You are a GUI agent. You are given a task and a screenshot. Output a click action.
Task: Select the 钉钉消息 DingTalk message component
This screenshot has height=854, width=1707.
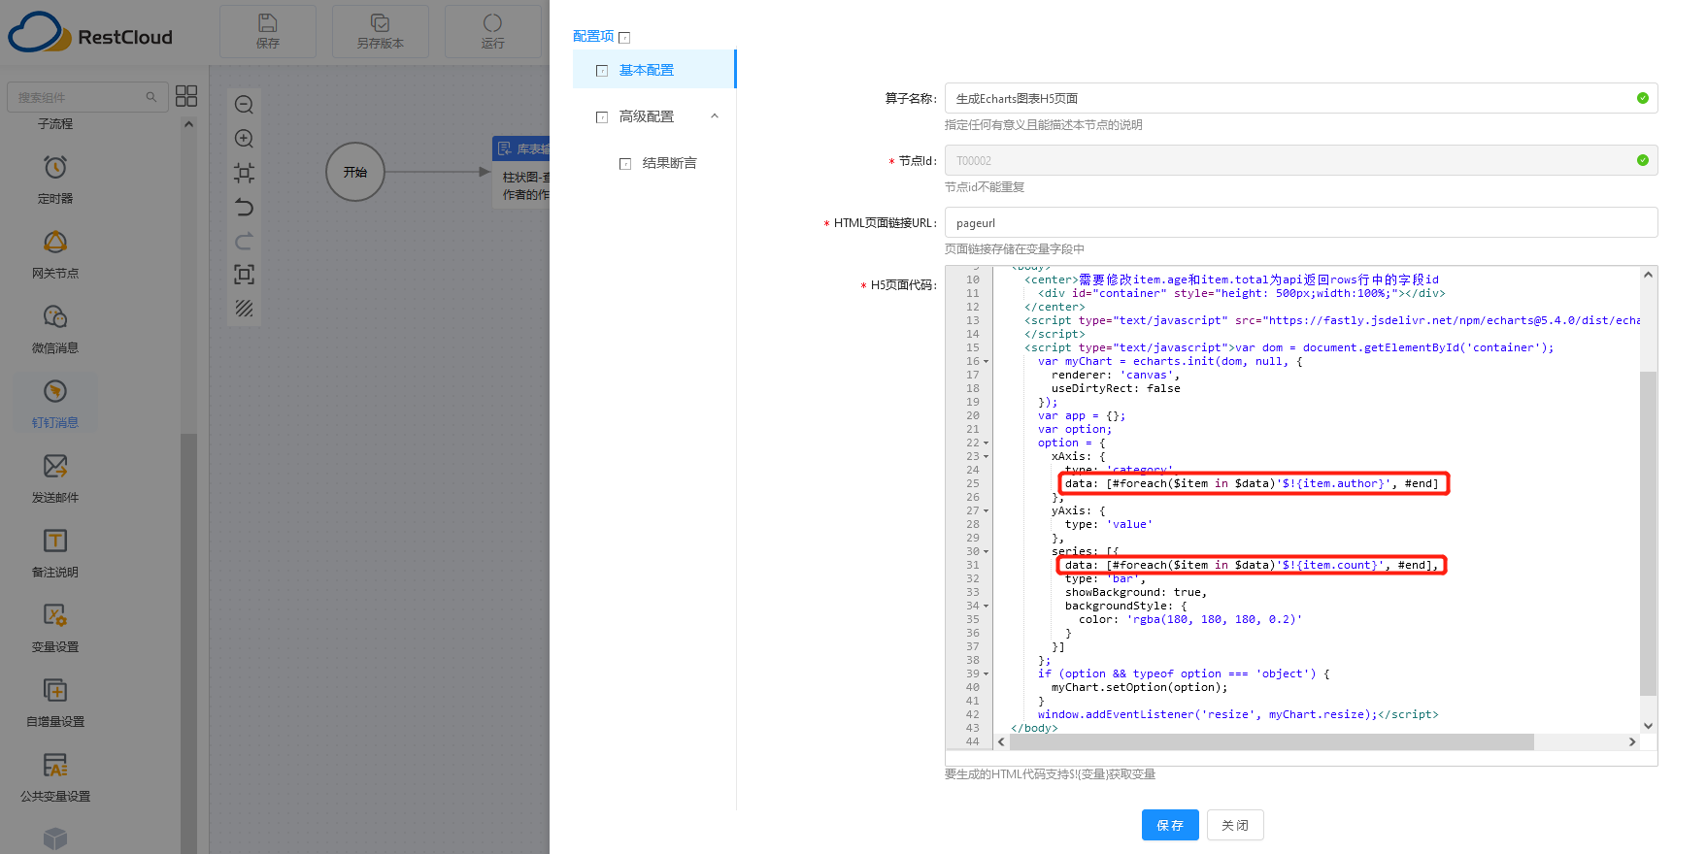click(55, 404)
